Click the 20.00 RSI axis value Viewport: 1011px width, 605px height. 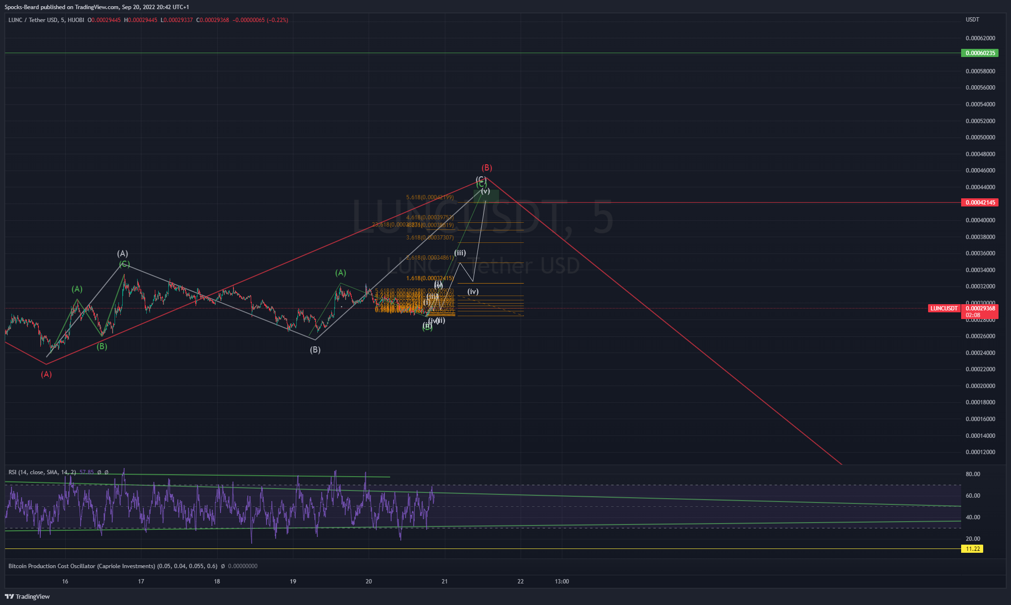point(973,539)
